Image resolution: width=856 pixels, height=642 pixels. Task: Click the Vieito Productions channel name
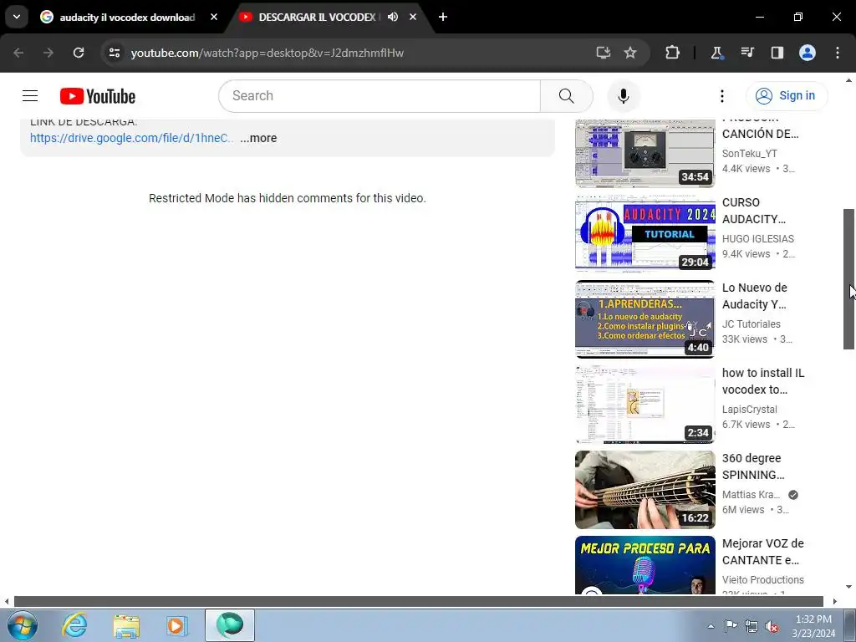tap(762, 579)
